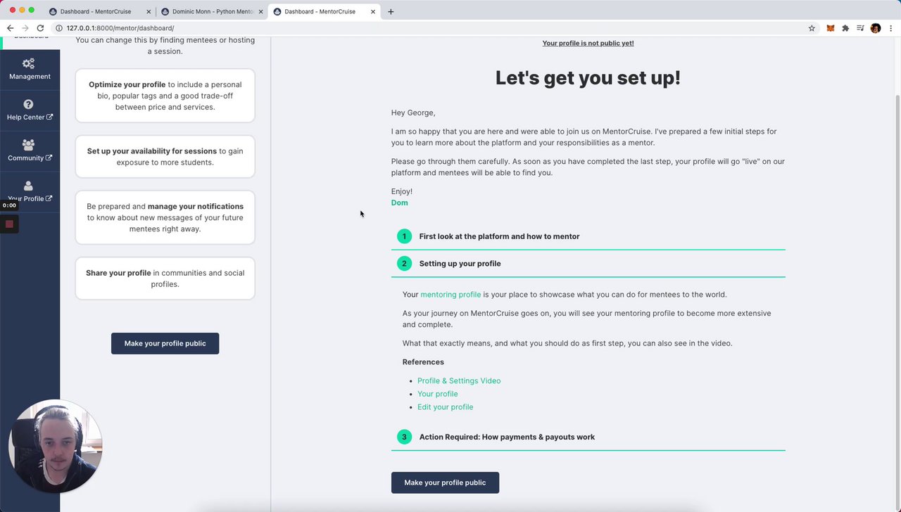The height and width of the screenshot is (512, 901).
Task: Select the manage your notifications card
Action: coord(165,217)
